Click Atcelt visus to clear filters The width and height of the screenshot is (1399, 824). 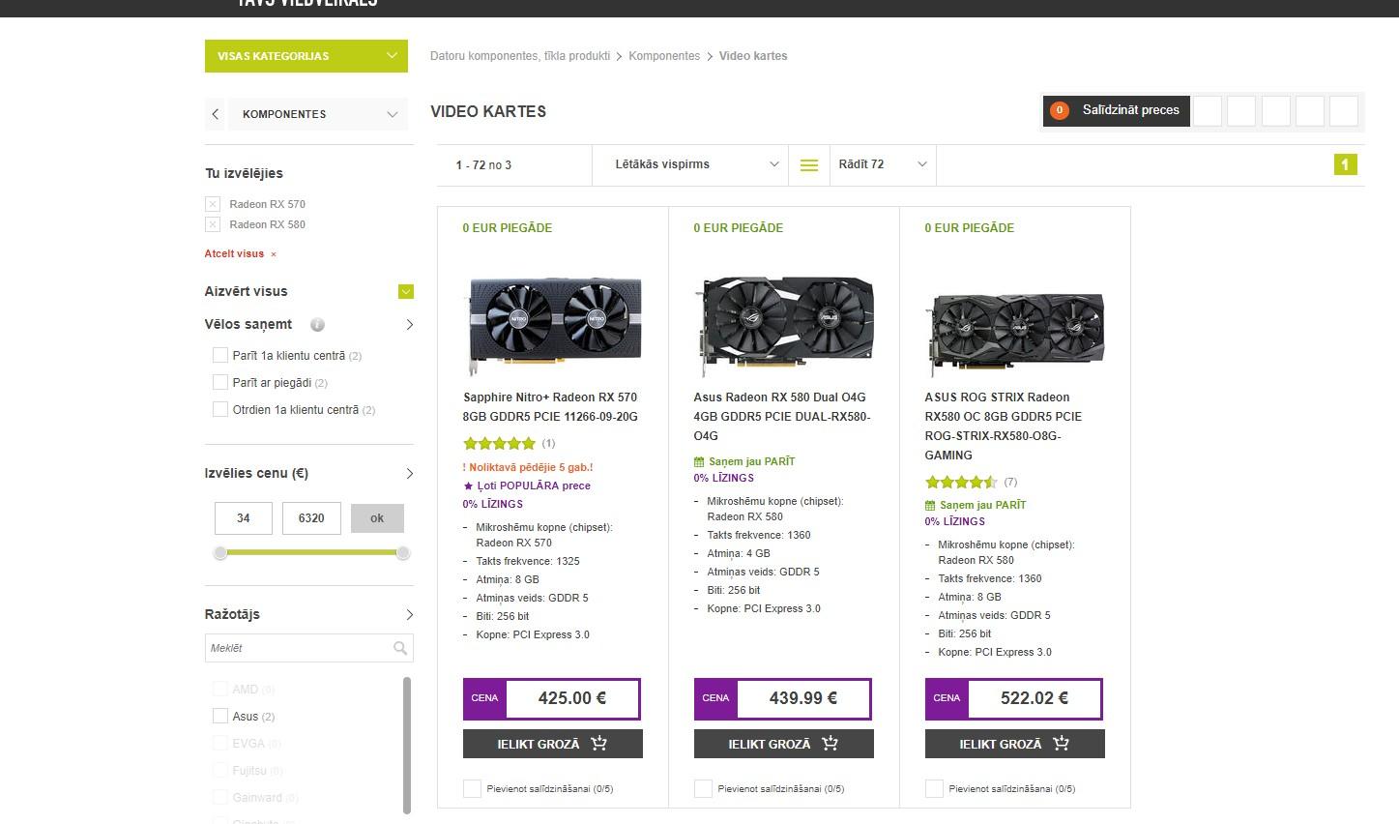point(235,253)
